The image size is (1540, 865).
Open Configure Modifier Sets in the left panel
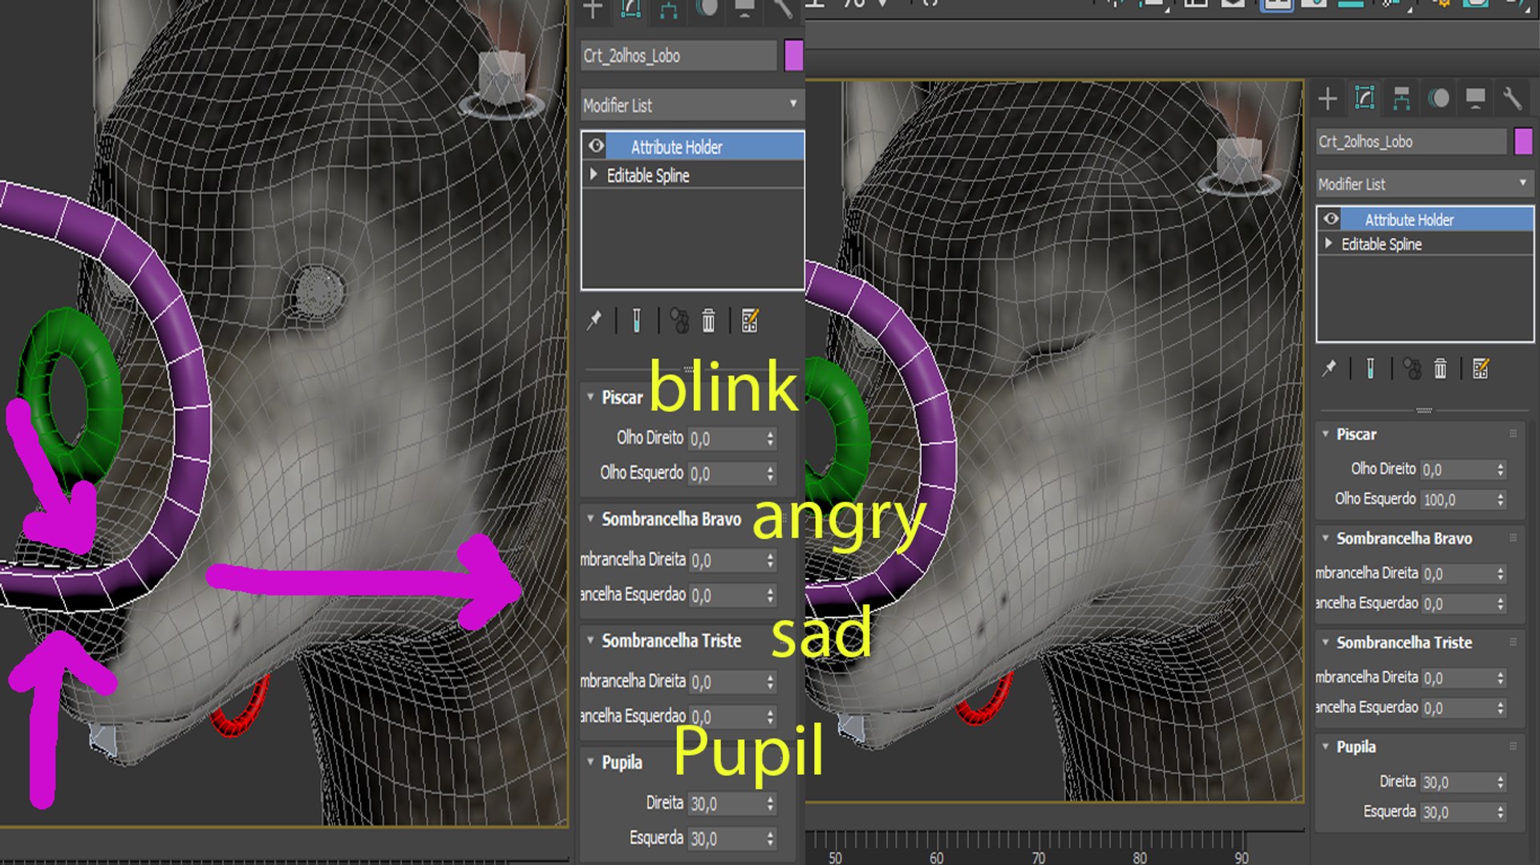[750, 321]
